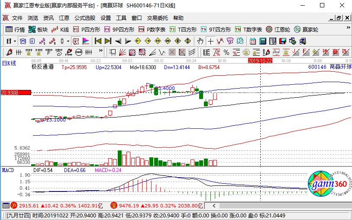Open the 日 period dropdown arrow
The width and height of the screenshot is (352, 220).
15,41
